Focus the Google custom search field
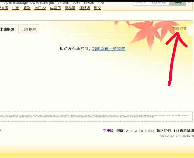This screenshot has width=194, height=158. point(151,2)
